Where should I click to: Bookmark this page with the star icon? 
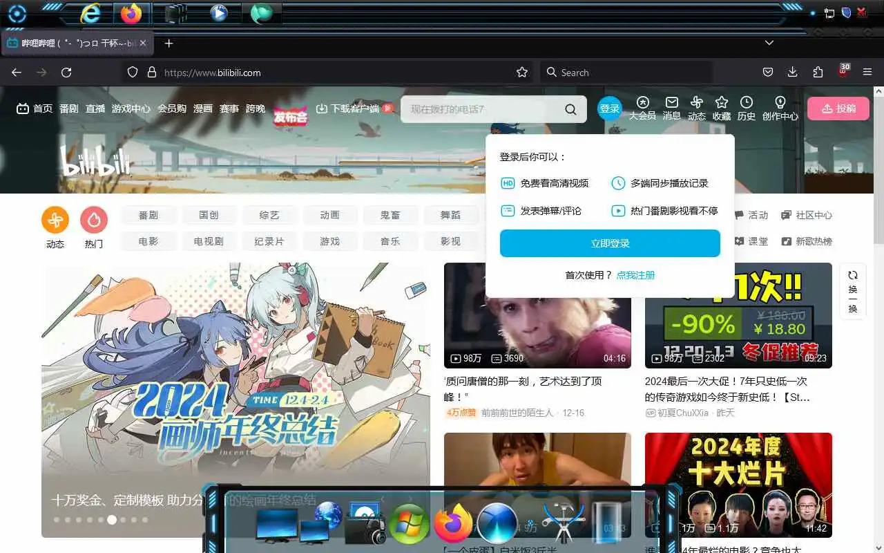[522, 73]
